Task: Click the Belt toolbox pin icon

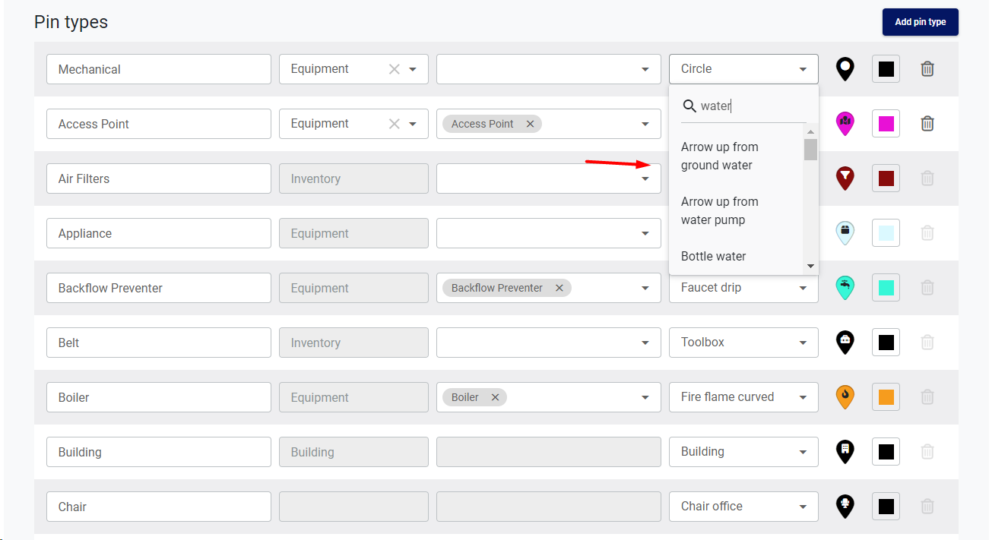Action: pyautogui.click(x=845, y=342)
